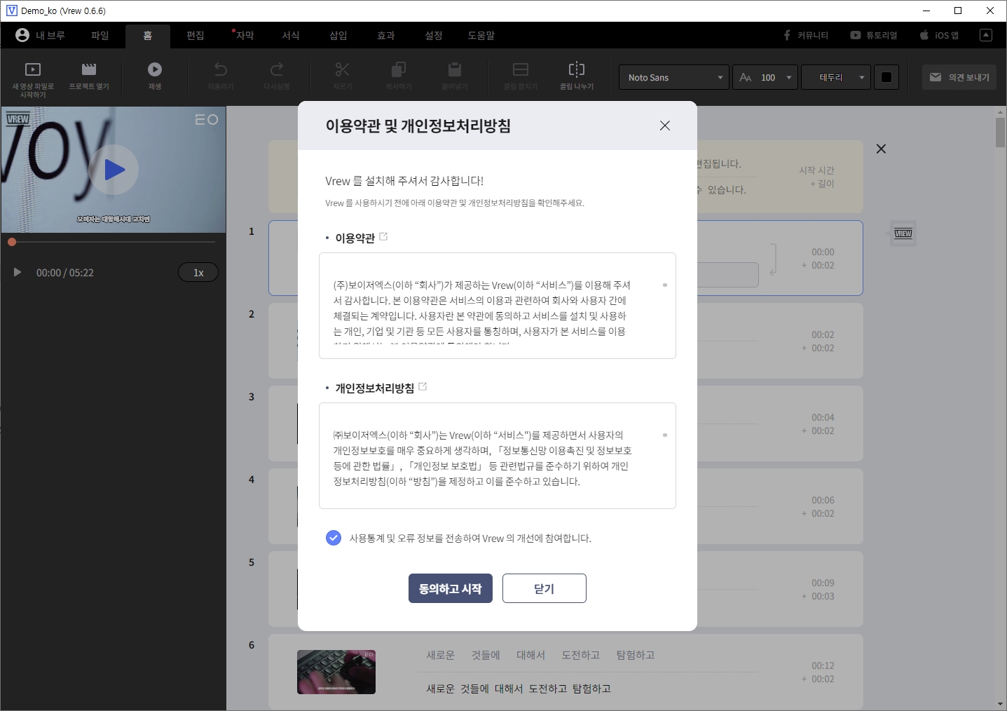Click the word 탐험하고 in clip 6
Image resolution: width=1007 pixels, height=711 pixels.
pos(636,655)
